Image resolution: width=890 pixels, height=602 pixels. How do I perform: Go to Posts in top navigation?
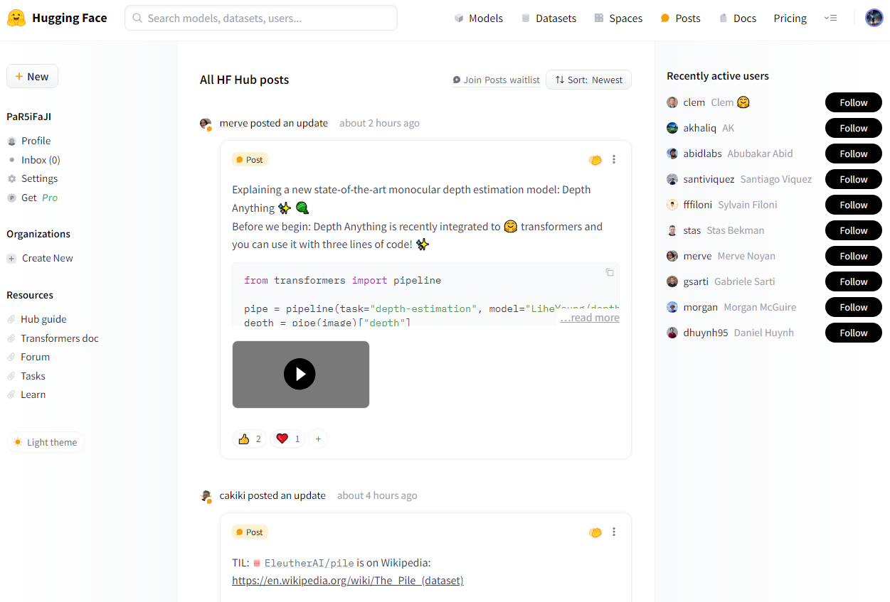[681, 18]
